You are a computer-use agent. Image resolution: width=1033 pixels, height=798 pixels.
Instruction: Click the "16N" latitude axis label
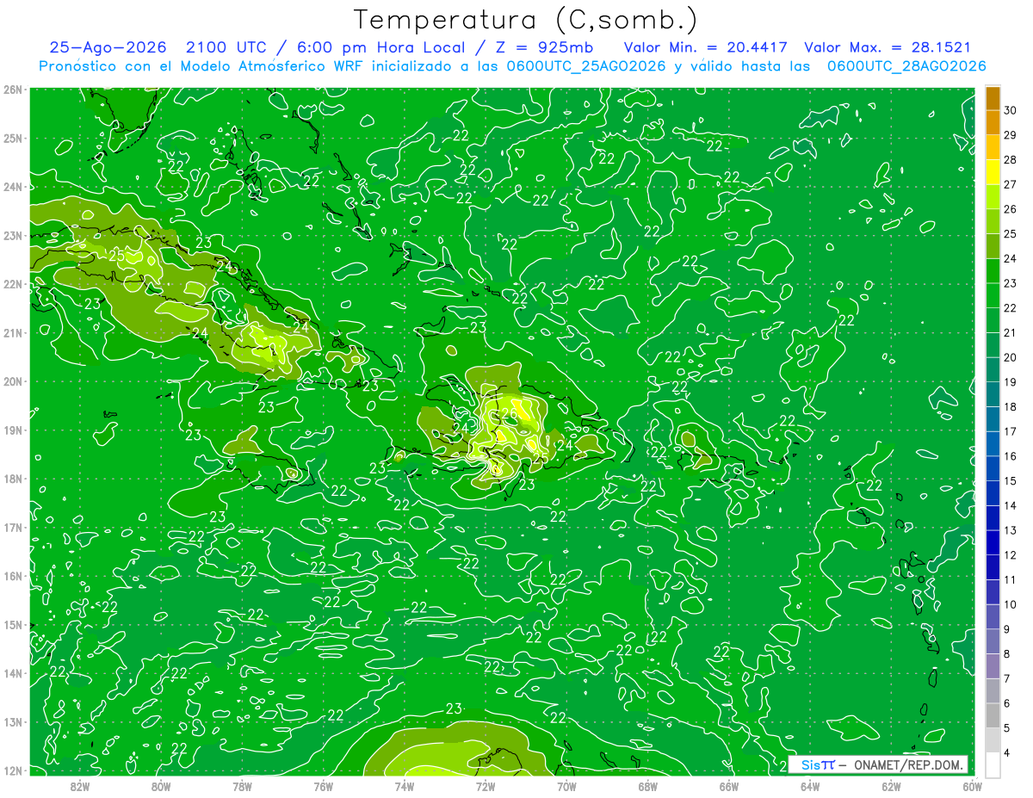click(x=15, y=576)
